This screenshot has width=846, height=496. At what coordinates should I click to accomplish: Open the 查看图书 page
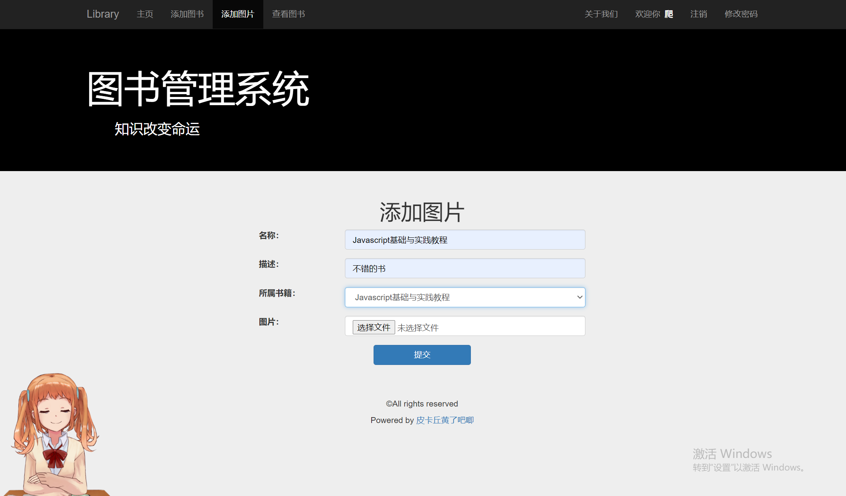[288, 14]
